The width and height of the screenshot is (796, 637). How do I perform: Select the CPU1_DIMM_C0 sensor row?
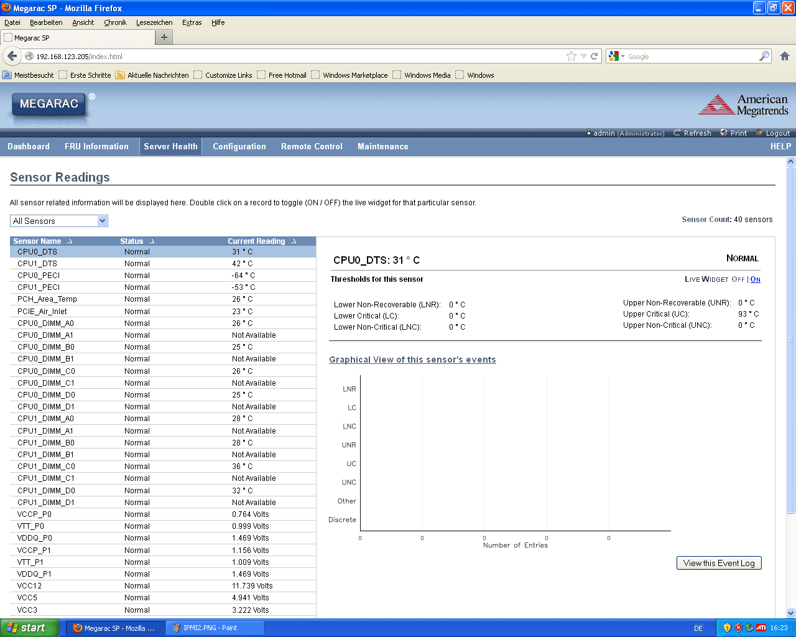163,467
